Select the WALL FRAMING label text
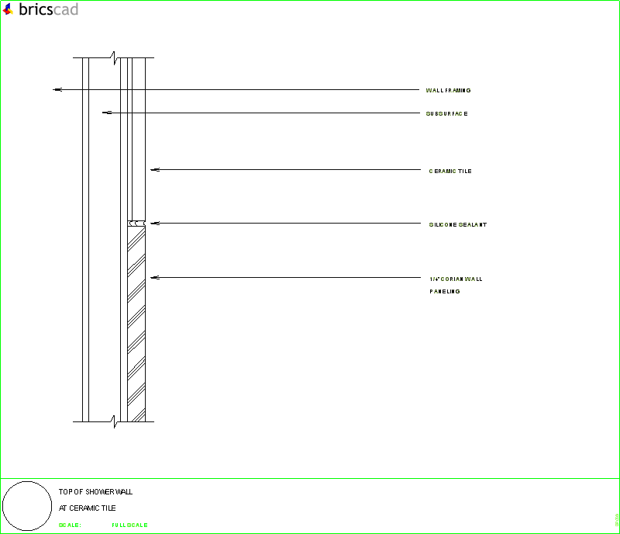 click(x=448, y=89)
